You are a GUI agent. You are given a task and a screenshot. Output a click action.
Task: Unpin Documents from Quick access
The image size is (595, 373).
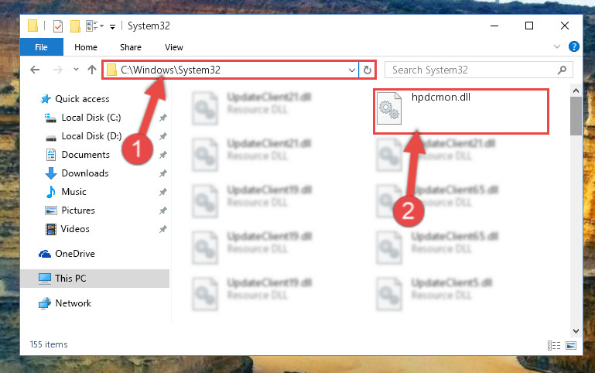point(162,155)
